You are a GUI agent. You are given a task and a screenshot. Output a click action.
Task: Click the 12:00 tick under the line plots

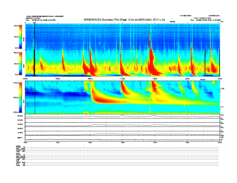(123, 142)
